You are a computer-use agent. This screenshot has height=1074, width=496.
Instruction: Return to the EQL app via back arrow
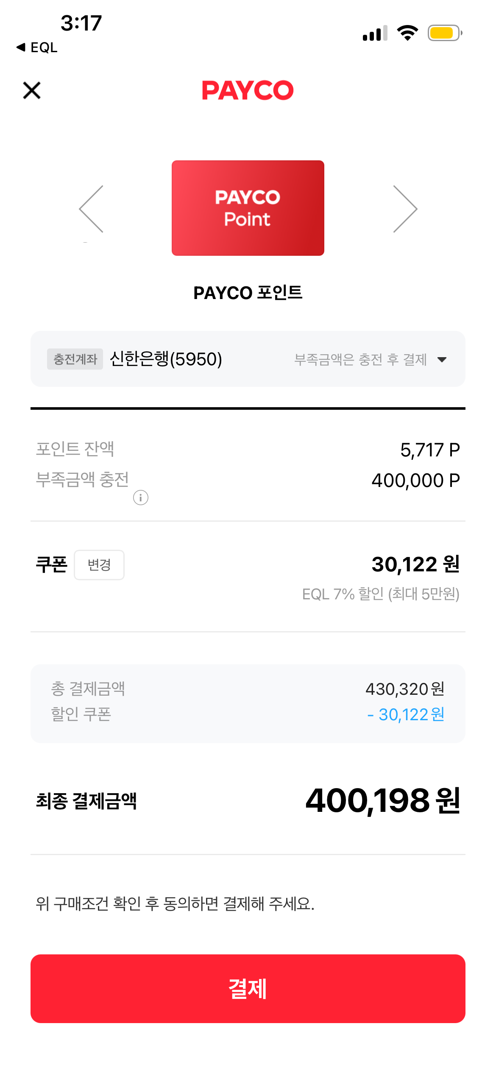pyautogui.click(x=36, y=48)
